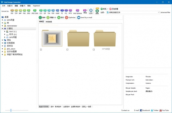The image size is (172, 113).
Task: Click the 全部选中 check all button
Action: [x=67, y=107]
